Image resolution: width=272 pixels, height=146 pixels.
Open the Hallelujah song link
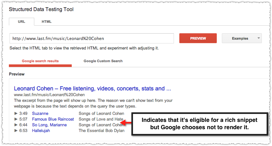pos(41,130)
